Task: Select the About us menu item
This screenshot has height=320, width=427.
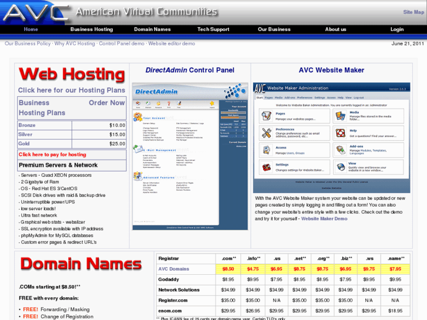Action: (x=335, y=29)
